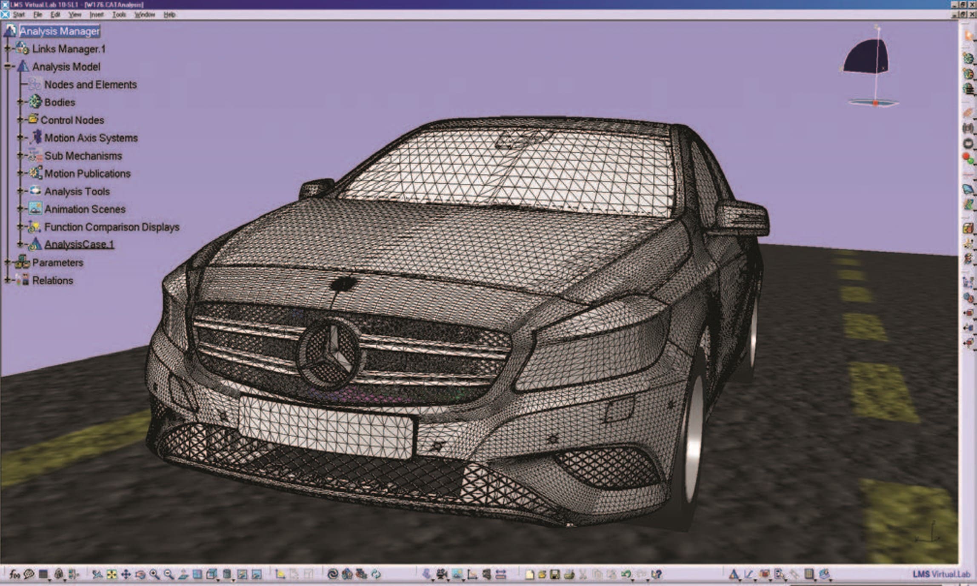Click the Cut scissors icon
977x586 pixels.
tap(583, 575)
